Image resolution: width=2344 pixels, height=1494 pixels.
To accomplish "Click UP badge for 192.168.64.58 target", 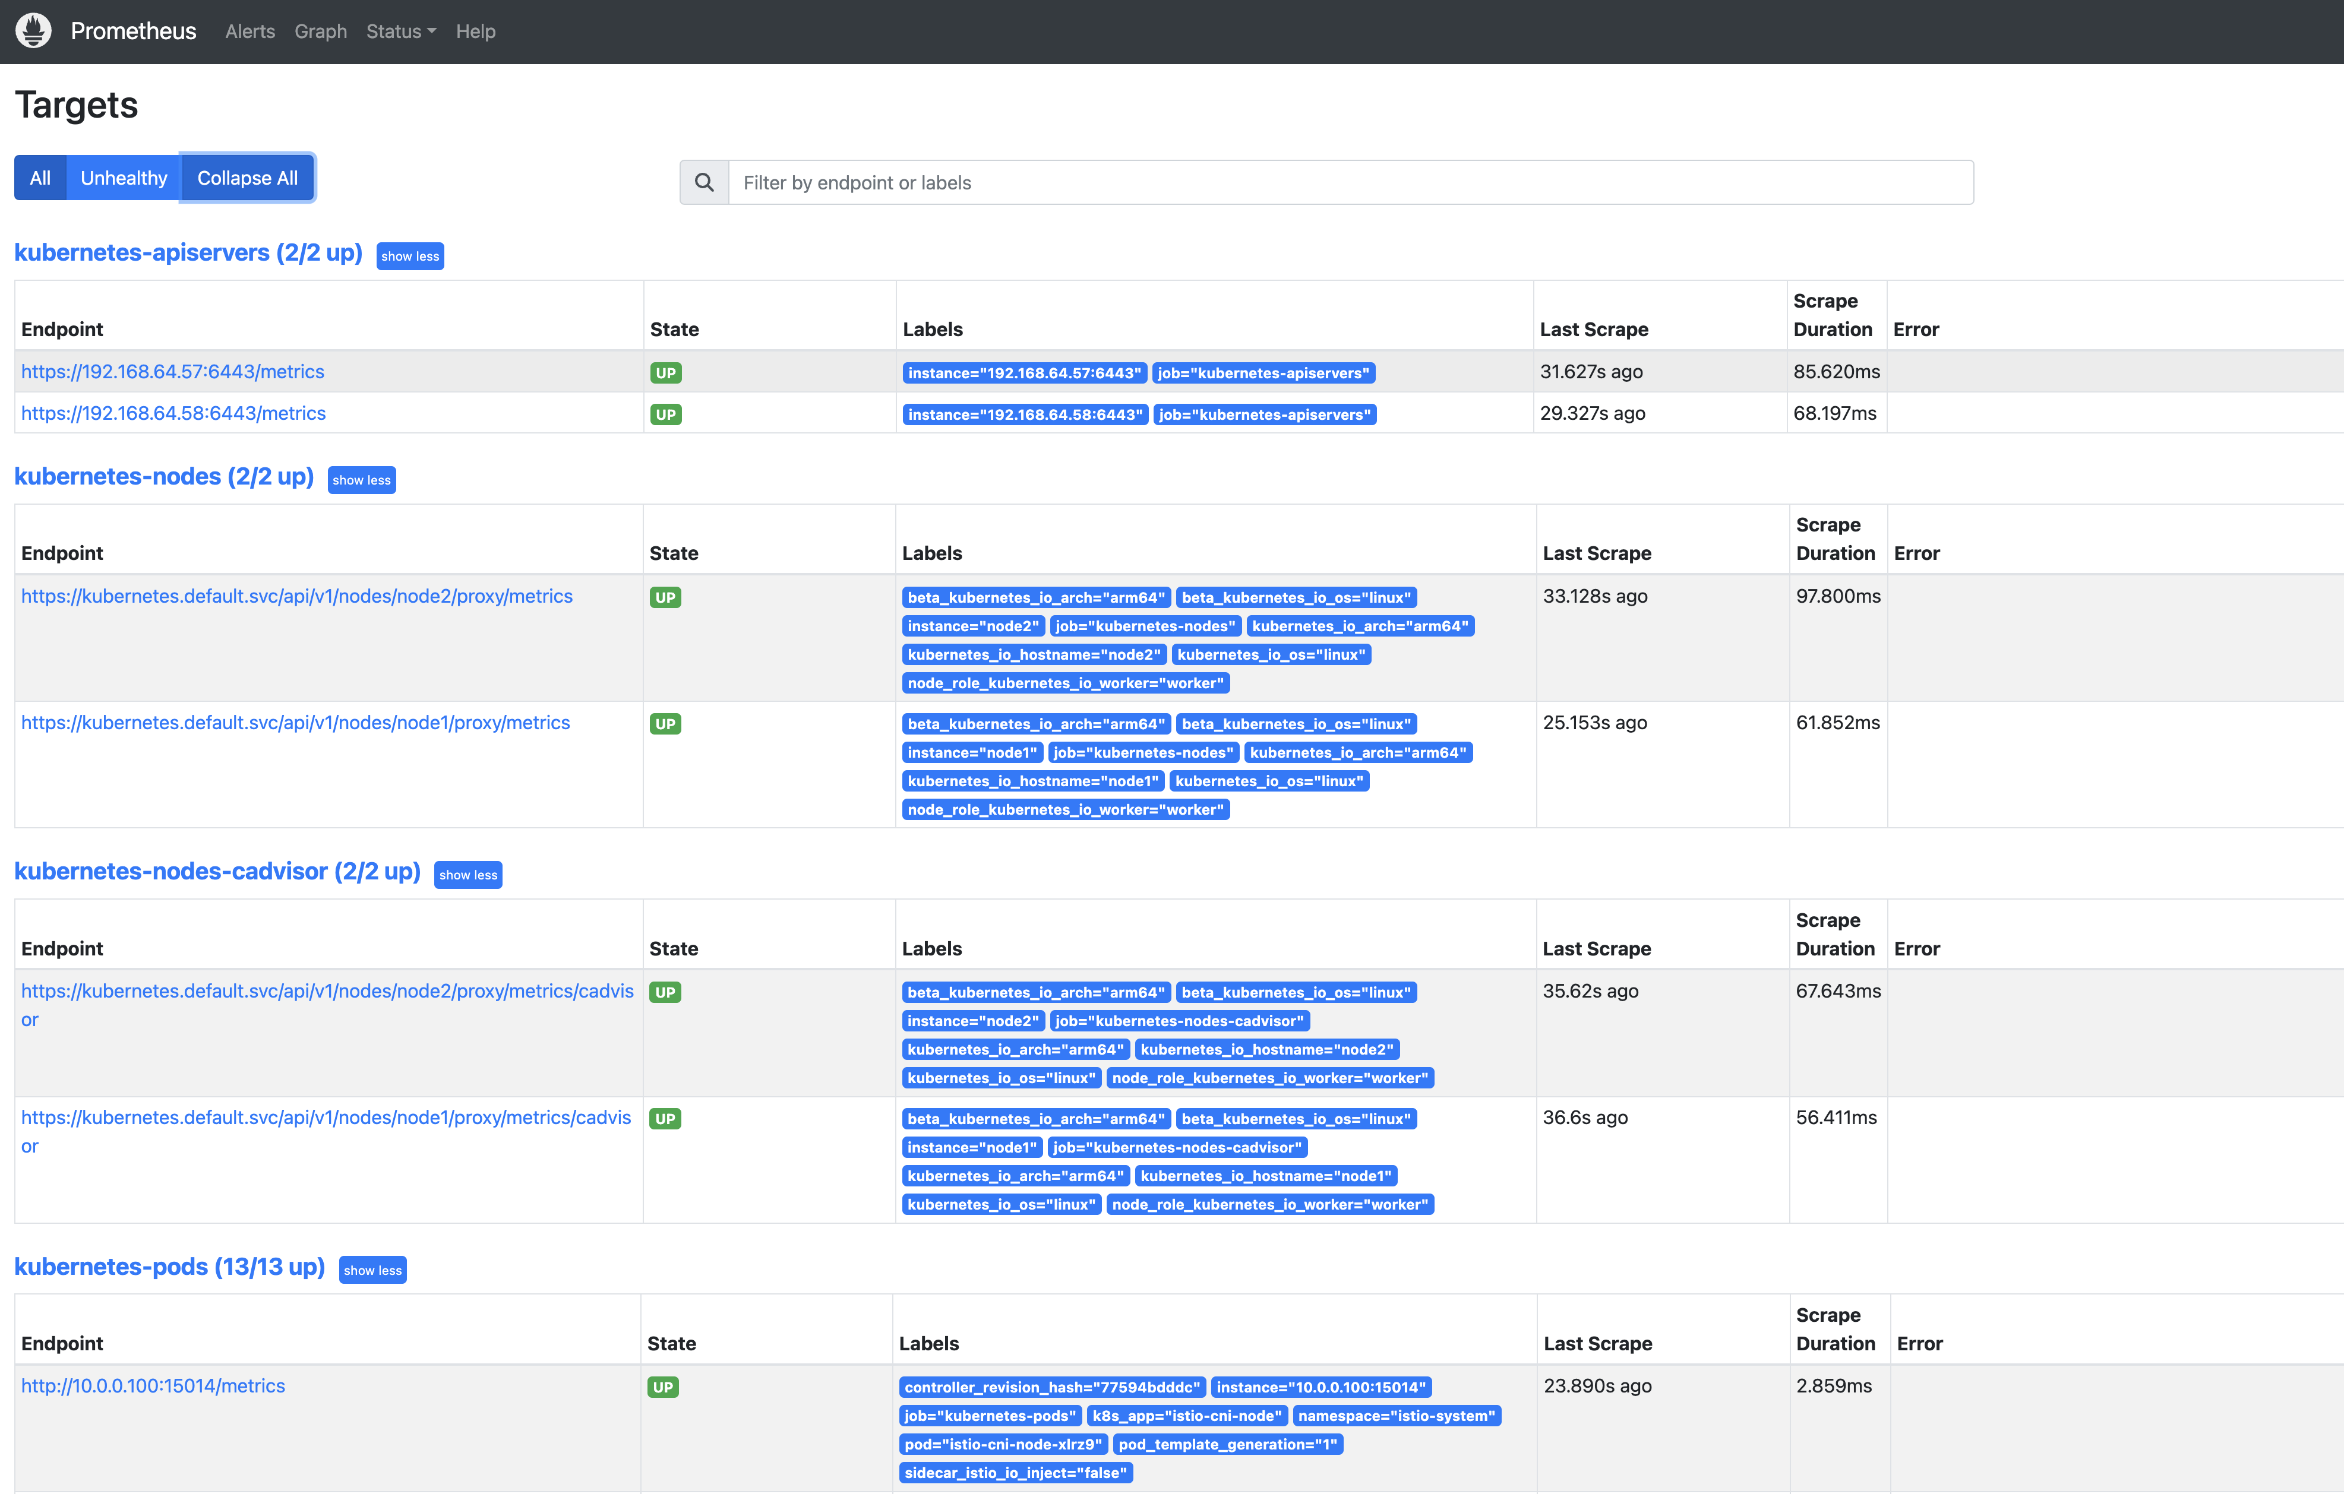I will [x=666, y=414].
